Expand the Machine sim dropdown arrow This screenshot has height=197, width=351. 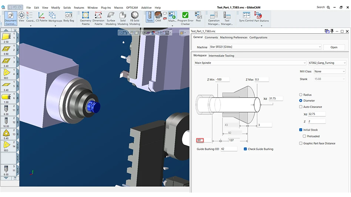point(172,26)
